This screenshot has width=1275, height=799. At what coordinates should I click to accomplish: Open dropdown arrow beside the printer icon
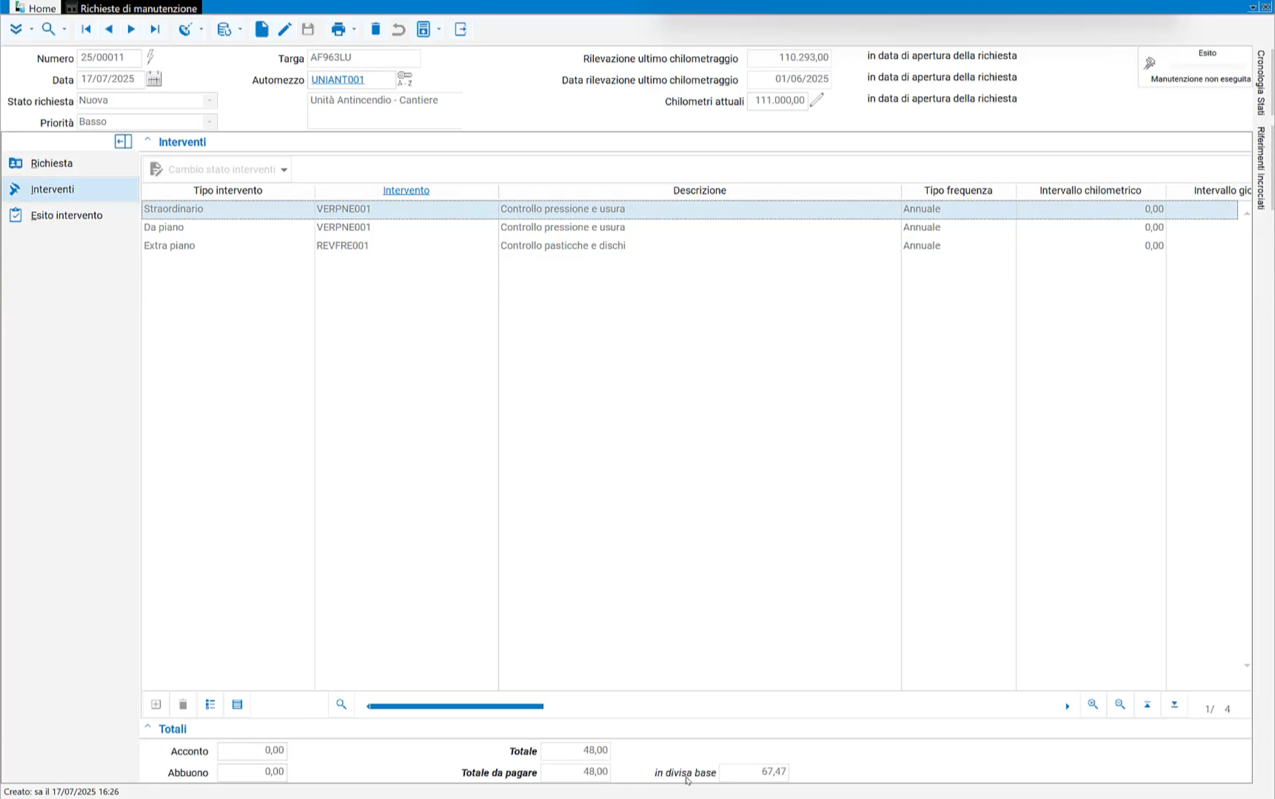point(354,29)
